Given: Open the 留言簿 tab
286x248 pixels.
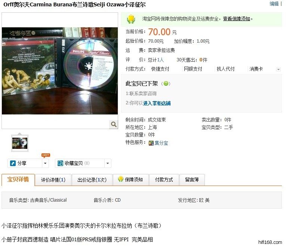Looking at the screenshot, I should pos(192,180).
